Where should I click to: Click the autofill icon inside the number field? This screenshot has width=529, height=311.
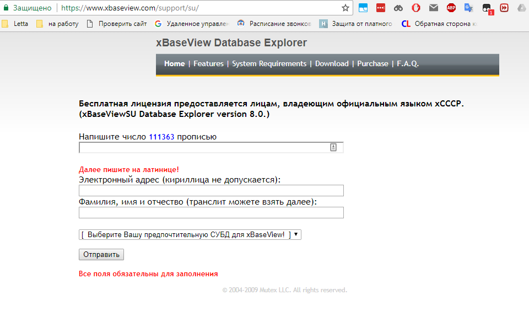333,147
